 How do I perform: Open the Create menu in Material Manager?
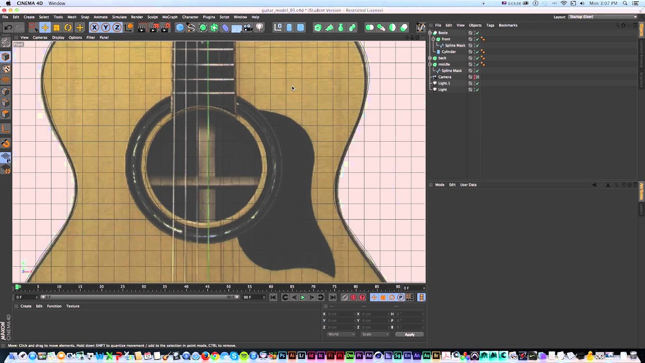tap(26, 306)
